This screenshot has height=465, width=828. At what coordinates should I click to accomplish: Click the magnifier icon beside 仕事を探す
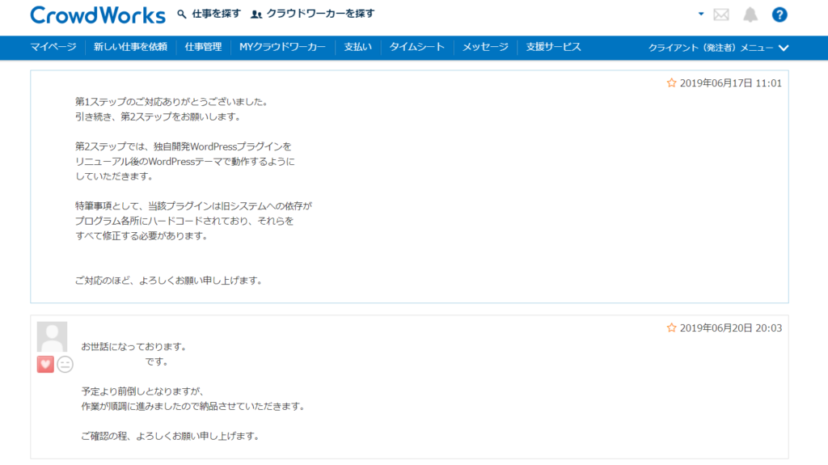coord(182,15)
